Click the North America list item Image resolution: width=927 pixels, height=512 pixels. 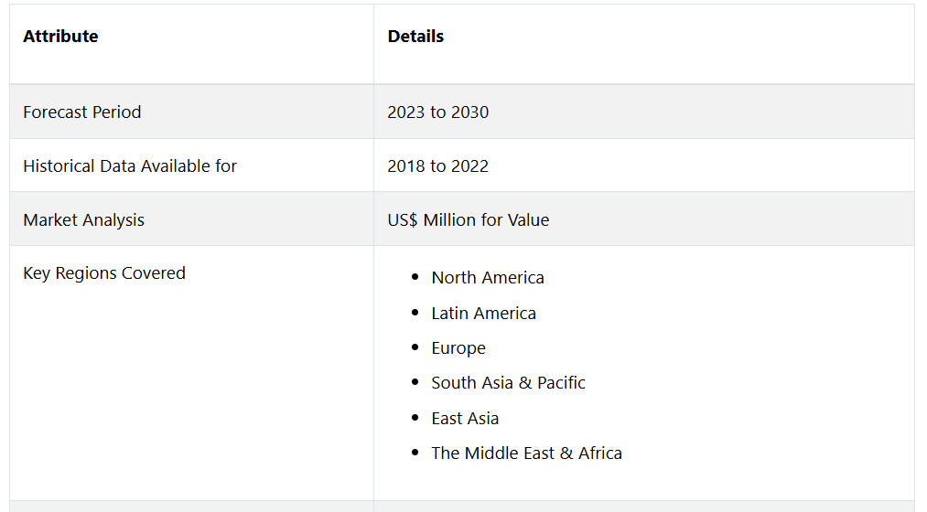point(488,278)
